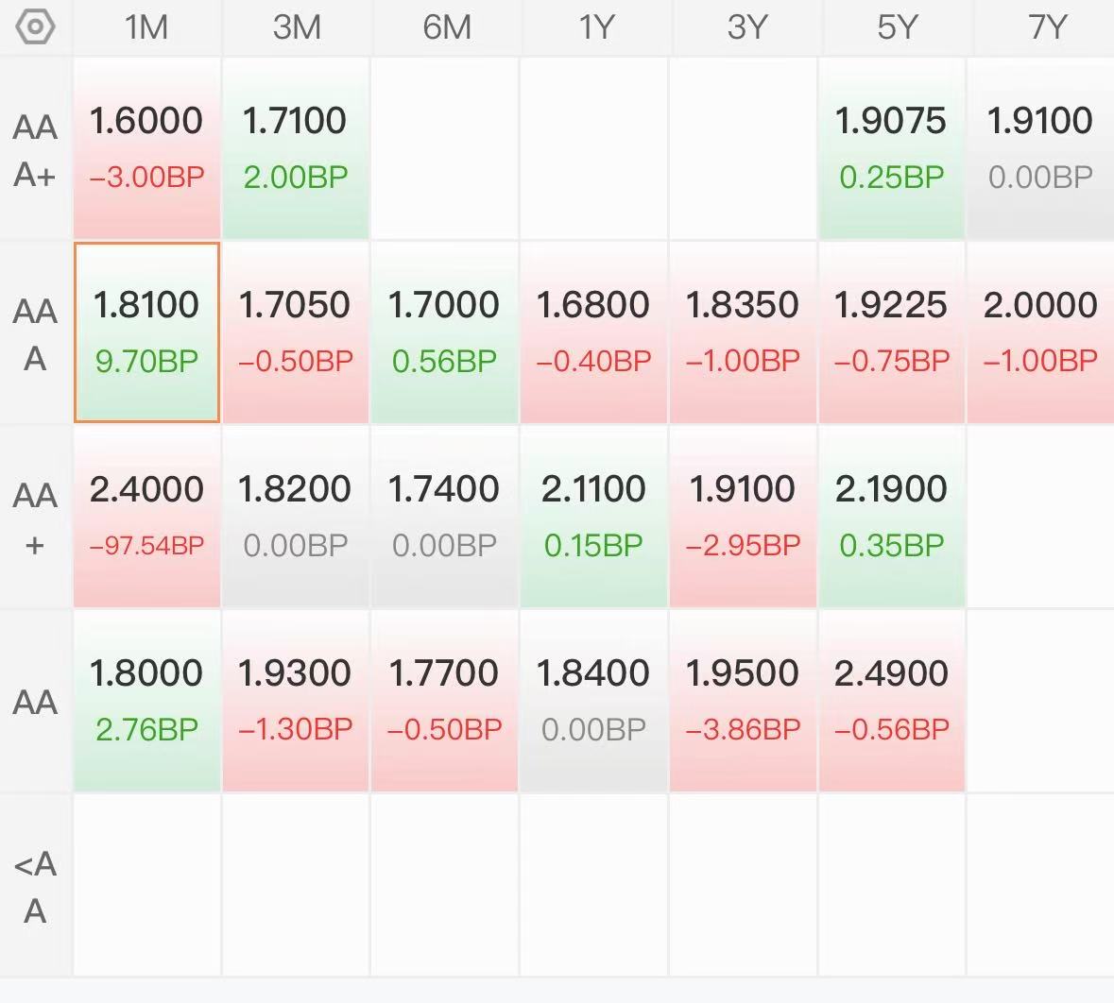This screenshot has height=1003, width=1114.
Task: Open the AAA+ 5Y cell 1.9075
Action: point(892,148)
